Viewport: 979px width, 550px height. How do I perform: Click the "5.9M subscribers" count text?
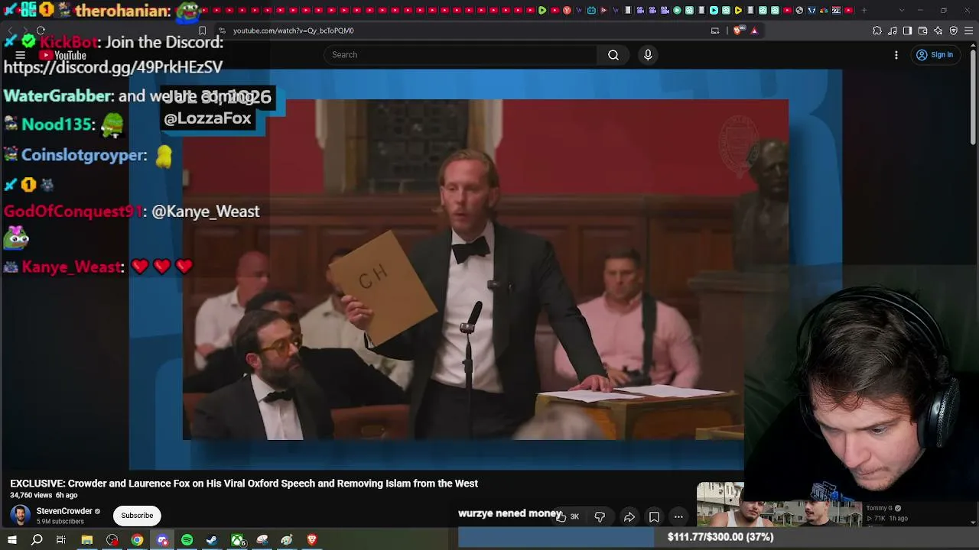pyautogui.click(x=60, y=522)
